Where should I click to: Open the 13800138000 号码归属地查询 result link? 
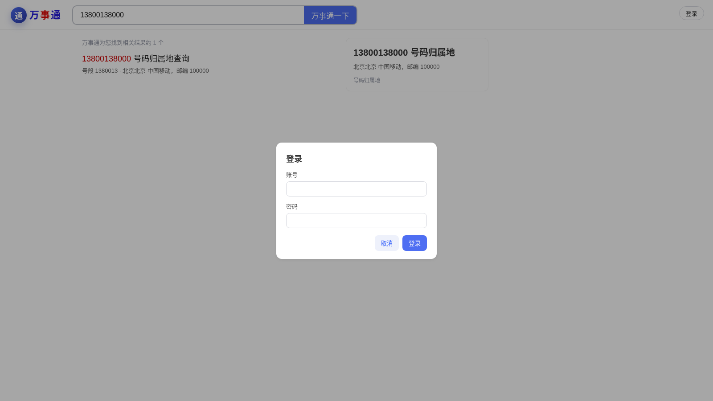pos(135,58)
